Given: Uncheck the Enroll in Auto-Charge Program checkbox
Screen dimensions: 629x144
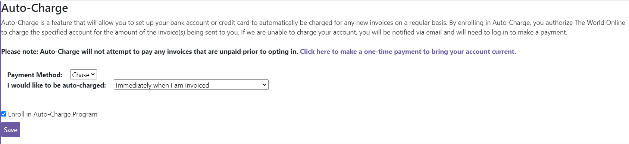Looking at the screenshot, I should click(x=4, y=114).
